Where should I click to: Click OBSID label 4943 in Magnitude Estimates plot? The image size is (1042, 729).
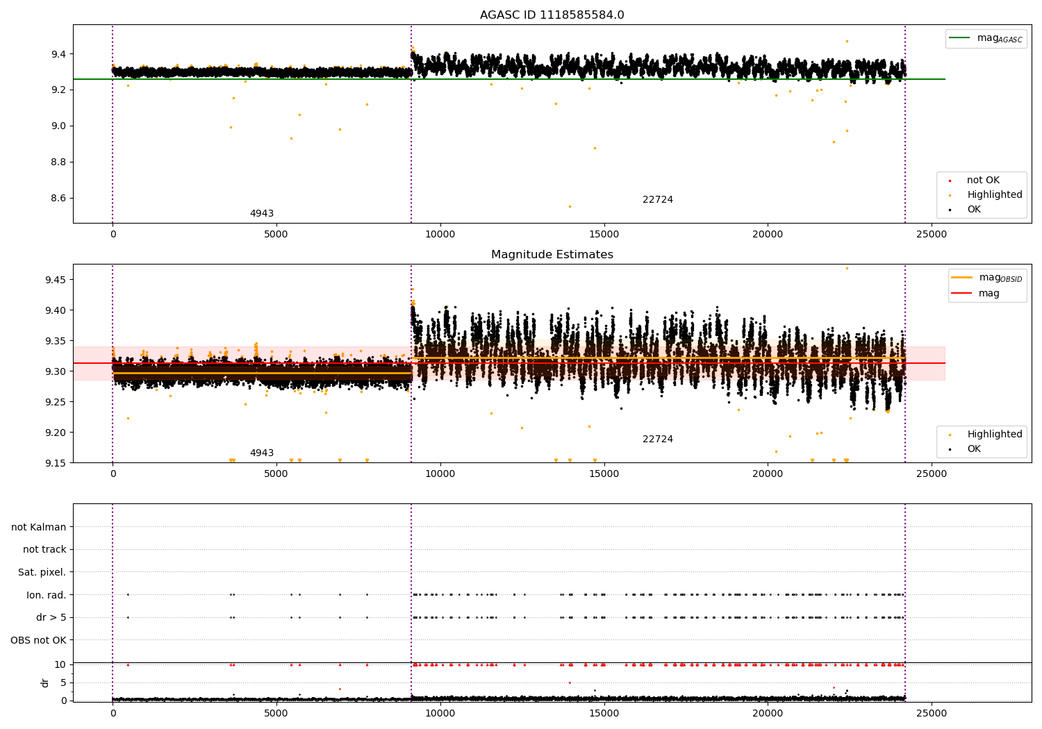point(262,453)
